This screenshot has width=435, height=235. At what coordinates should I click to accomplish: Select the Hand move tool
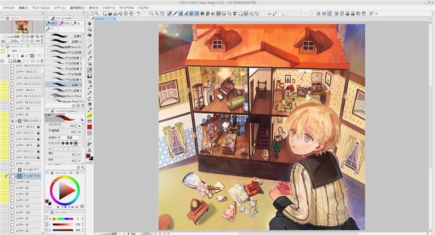(90, 24)
